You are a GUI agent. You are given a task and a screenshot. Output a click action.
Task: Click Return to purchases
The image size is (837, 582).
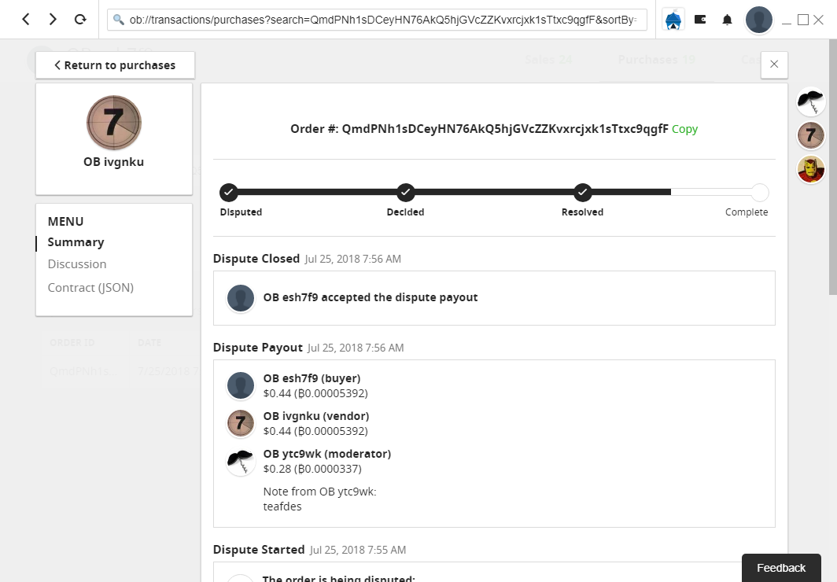115,65
